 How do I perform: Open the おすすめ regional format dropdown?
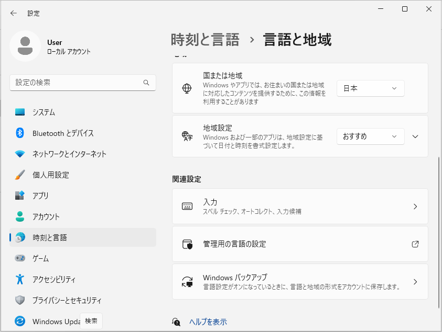tap(370, 136)
